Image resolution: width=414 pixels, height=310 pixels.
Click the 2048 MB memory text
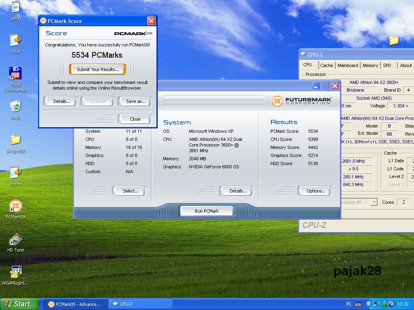click(x=197, y=159)
